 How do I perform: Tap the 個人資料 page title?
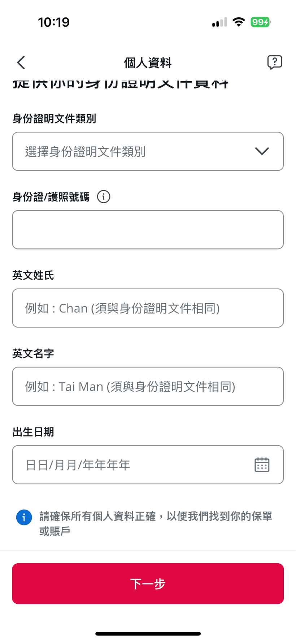(148, 63)
